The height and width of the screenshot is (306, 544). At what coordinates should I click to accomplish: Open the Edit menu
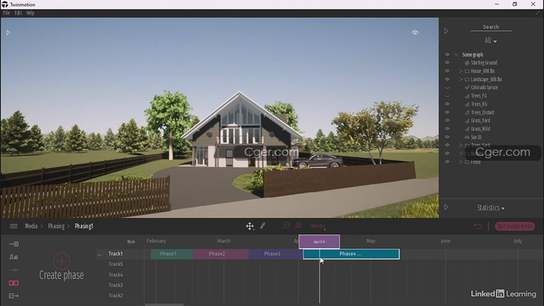coord(18,13)
